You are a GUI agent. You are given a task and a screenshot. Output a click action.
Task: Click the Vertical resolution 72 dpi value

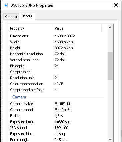(x=60, y=60)
